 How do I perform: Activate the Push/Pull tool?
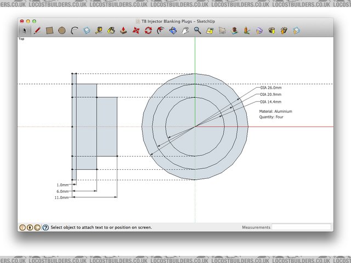123,31
